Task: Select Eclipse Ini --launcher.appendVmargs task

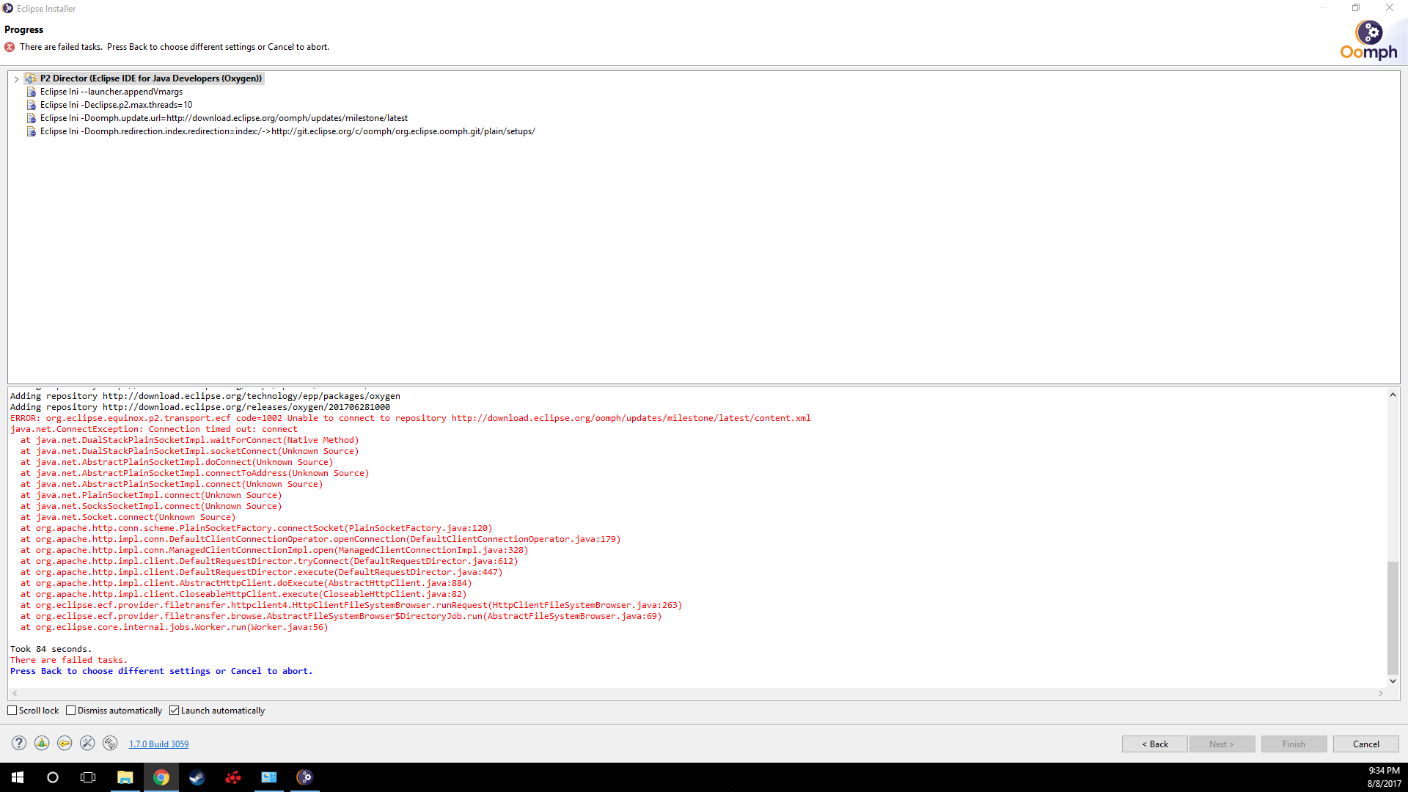Action: (x=111, y=92)
